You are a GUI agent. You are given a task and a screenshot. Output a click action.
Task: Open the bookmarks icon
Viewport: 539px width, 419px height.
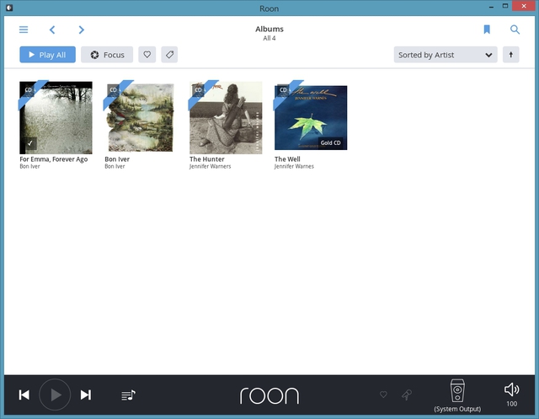pos(487,30)
